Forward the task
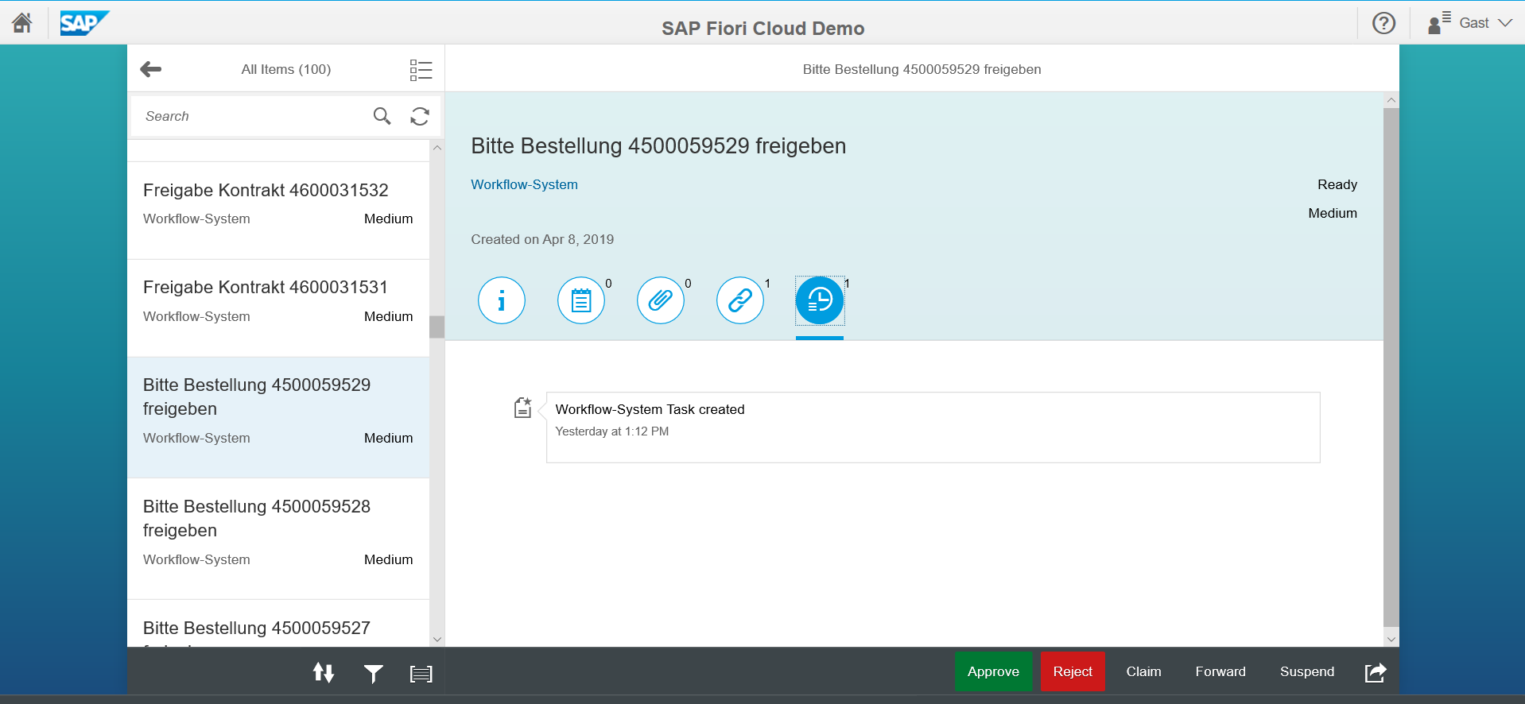Image resolution: width=1525 pixels, height=704 pixels. 1220,671
